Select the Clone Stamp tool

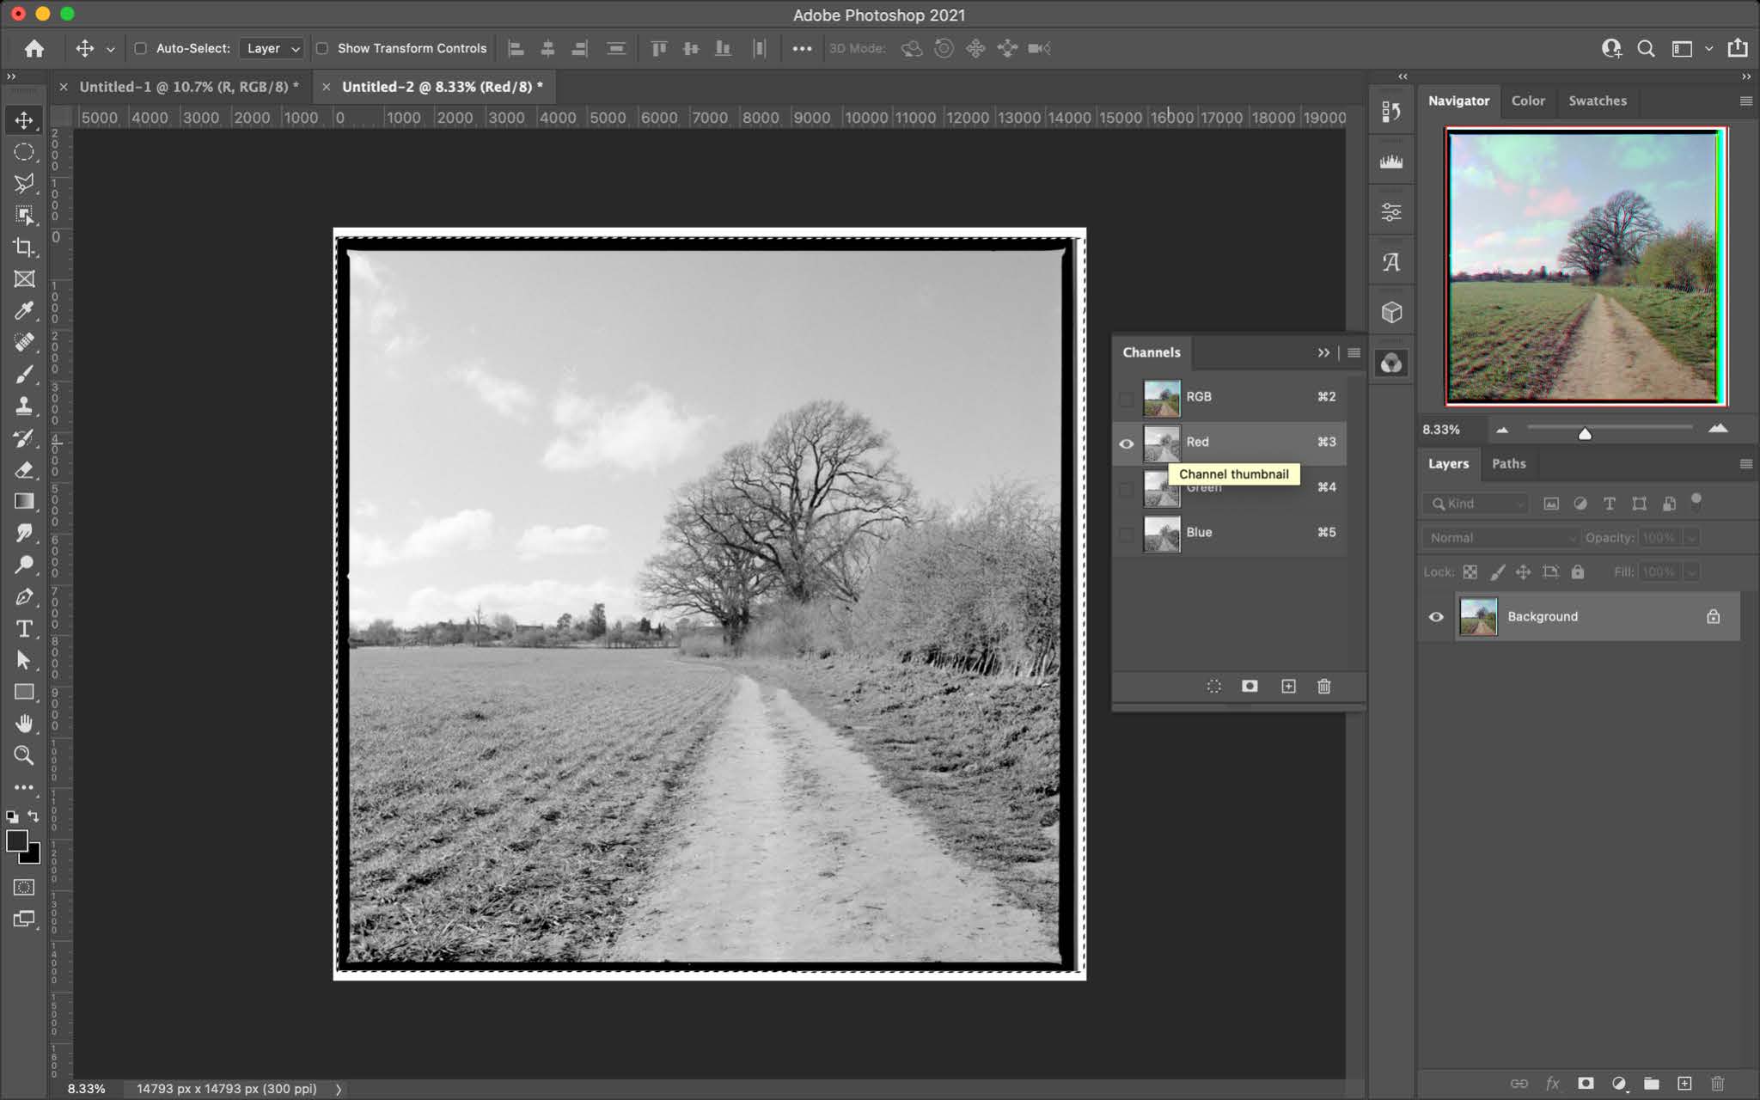[x=24, y=406]
